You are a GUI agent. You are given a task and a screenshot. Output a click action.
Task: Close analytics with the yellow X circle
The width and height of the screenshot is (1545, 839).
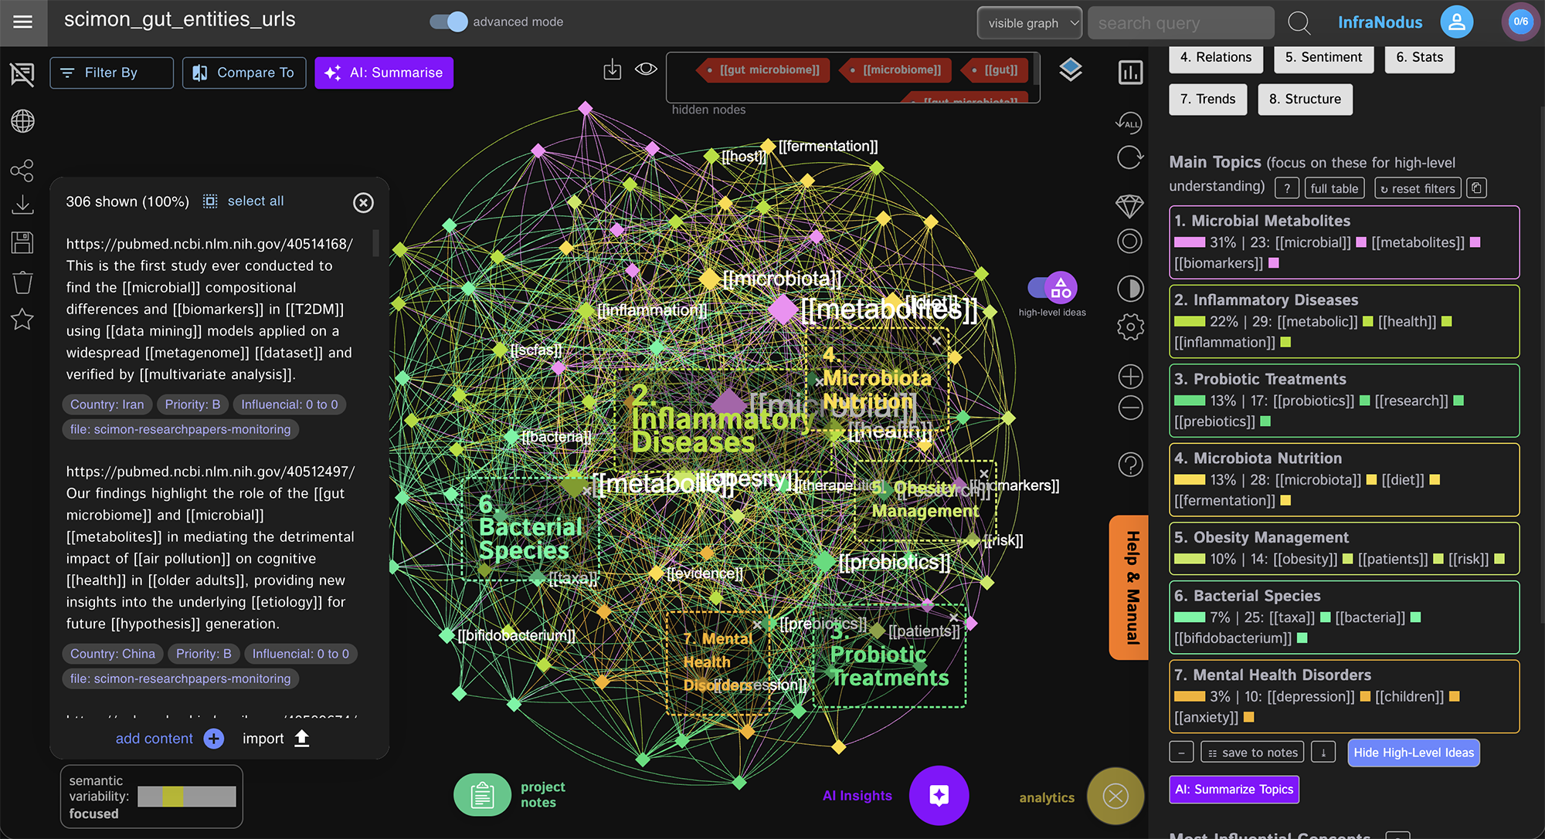point(1115,796)
